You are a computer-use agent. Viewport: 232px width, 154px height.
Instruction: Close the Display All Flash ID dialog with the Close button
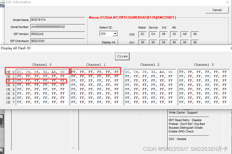[122, 56]
